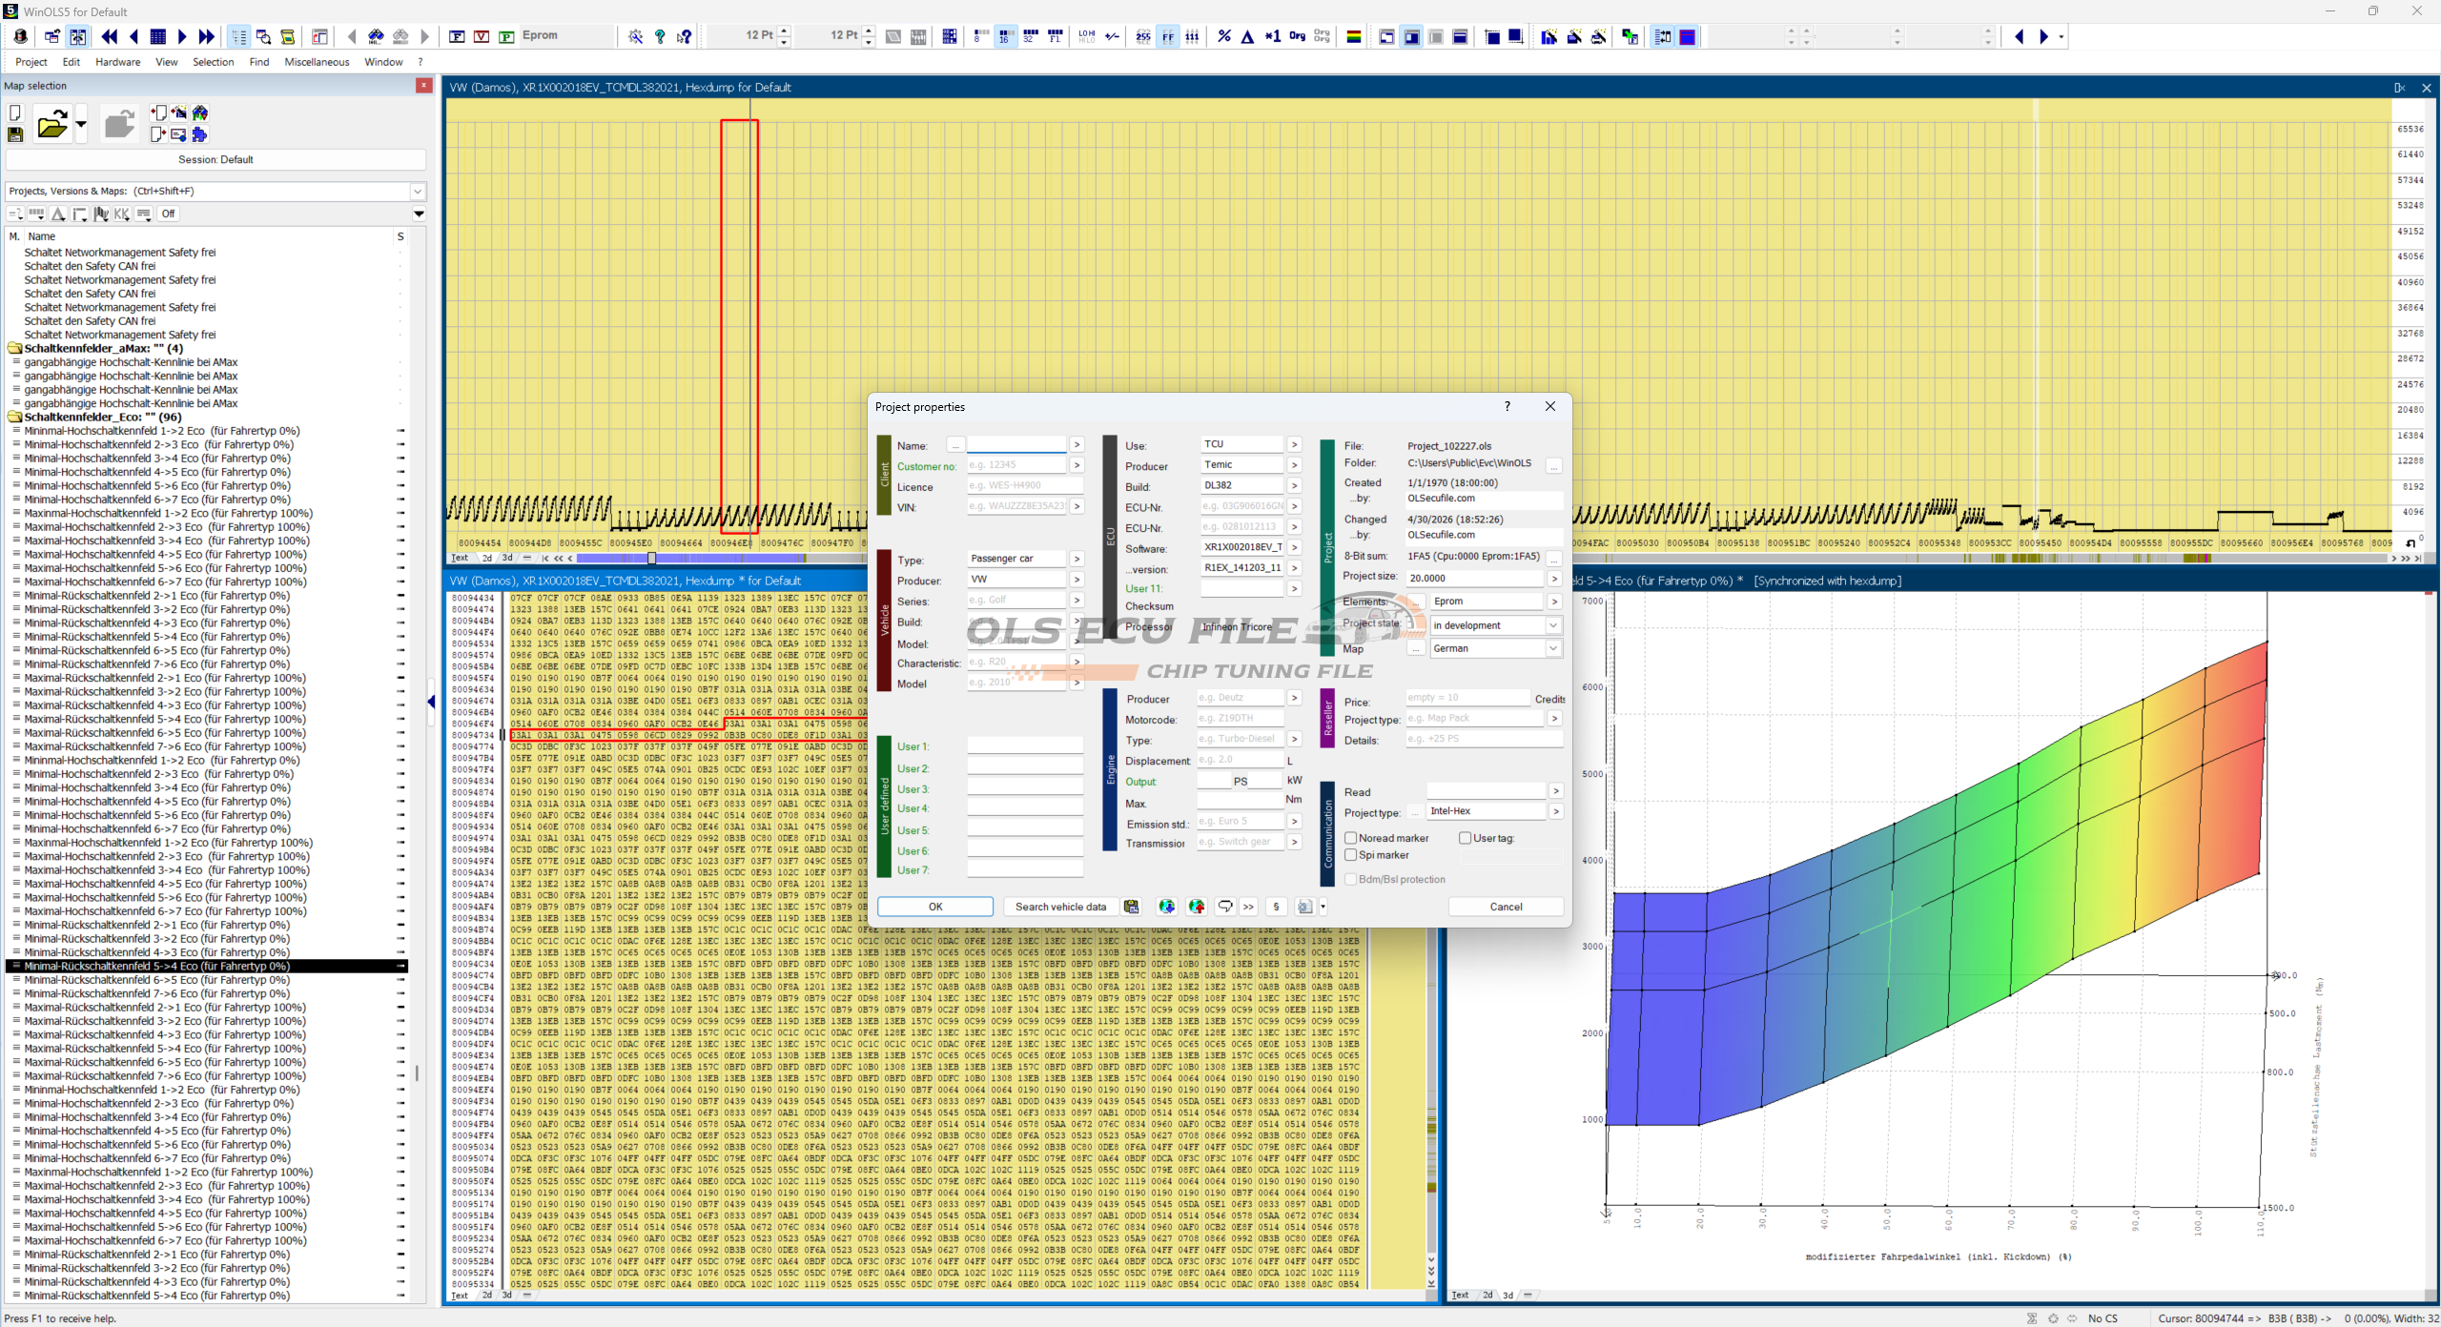Click the percent difference display icon
The width and height of the screenshot is (2441, 1327).
click(x=1224, y=37)
